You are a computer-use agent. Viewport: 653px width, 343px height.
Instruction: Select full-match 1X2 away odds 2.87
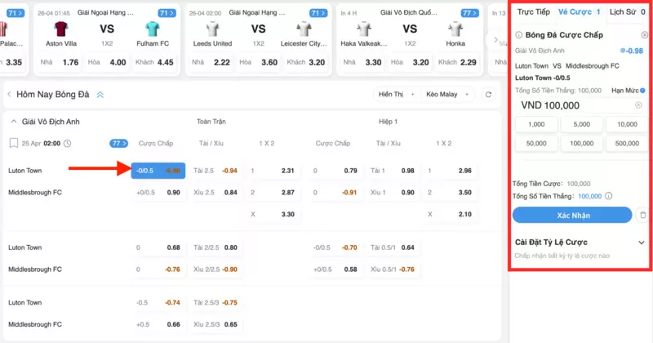tap(273, 193)
